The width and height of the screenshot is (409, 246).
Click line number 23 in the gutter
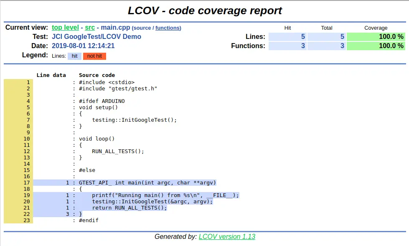click(x=27, y=220)
